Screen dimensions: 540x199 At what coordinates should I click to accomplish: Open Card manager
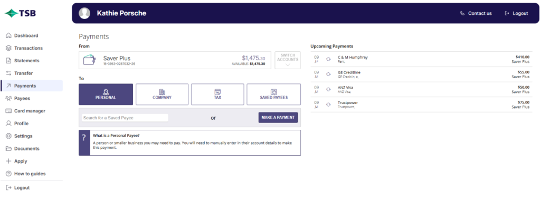pos(32,111)
